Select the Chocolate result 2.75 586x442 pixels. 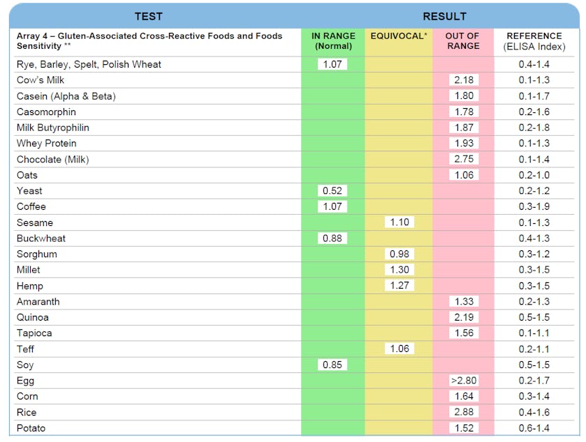pos(464,159)
